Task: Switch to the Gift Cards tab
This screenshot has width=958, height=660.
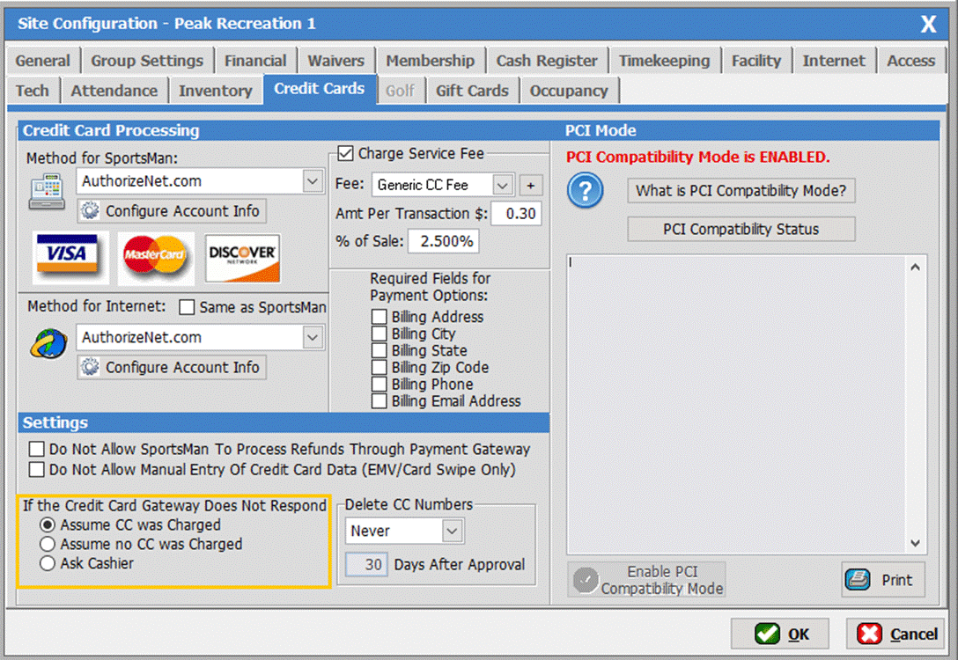Action: click(x=472, y=91)
